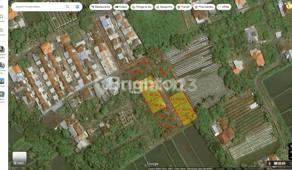Select the Museums category chip
The height and width of the screenshot is (170, 292).
point(164,7)
